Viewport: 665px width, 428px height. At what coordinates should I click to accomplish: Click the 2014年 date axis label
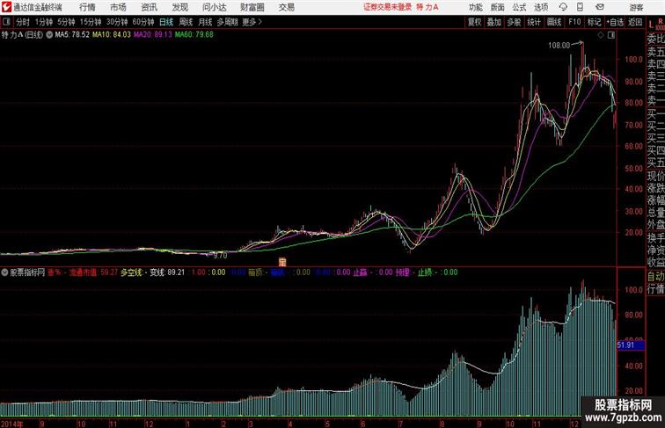12,424
